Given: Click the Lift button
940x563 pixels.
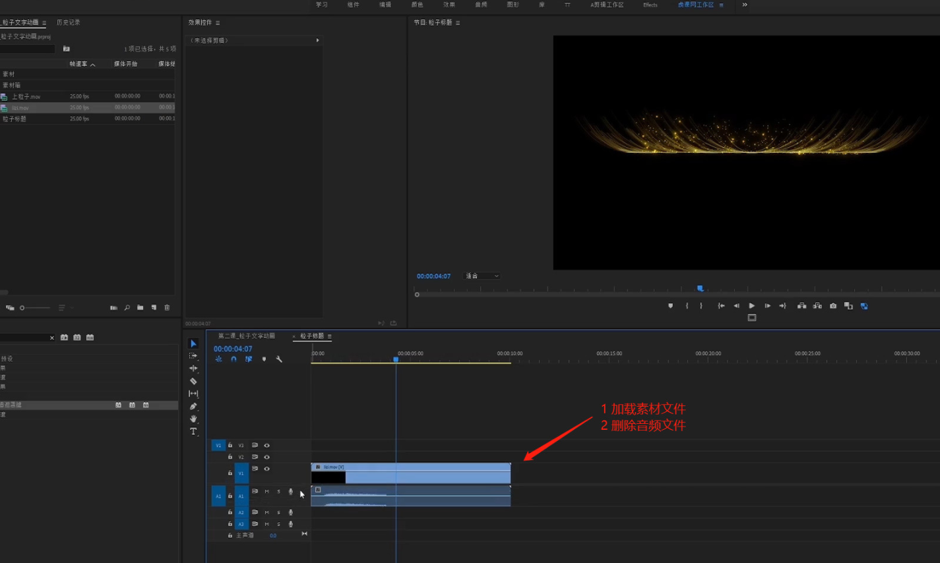Looking at the screenshot, I should pyautogui.click(x=801, y=306).
